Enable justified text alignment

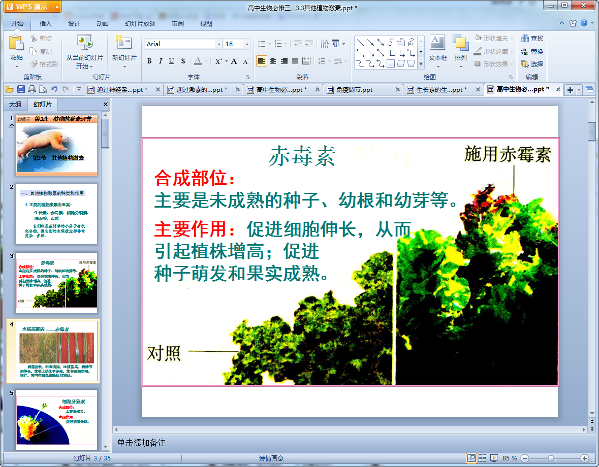[x=295, y=61]
